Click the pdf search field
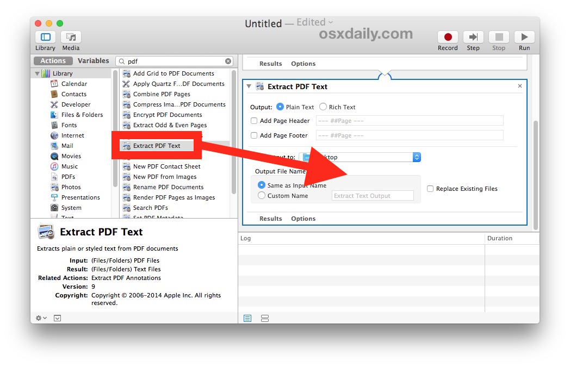570x367 pixels. point(174,61)
